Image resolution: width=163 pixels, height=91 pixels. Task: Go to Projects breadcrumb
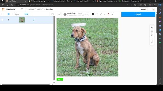[31, 9]
